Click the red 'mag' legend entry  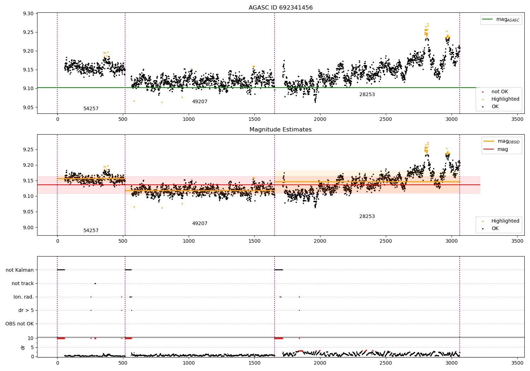496,149
